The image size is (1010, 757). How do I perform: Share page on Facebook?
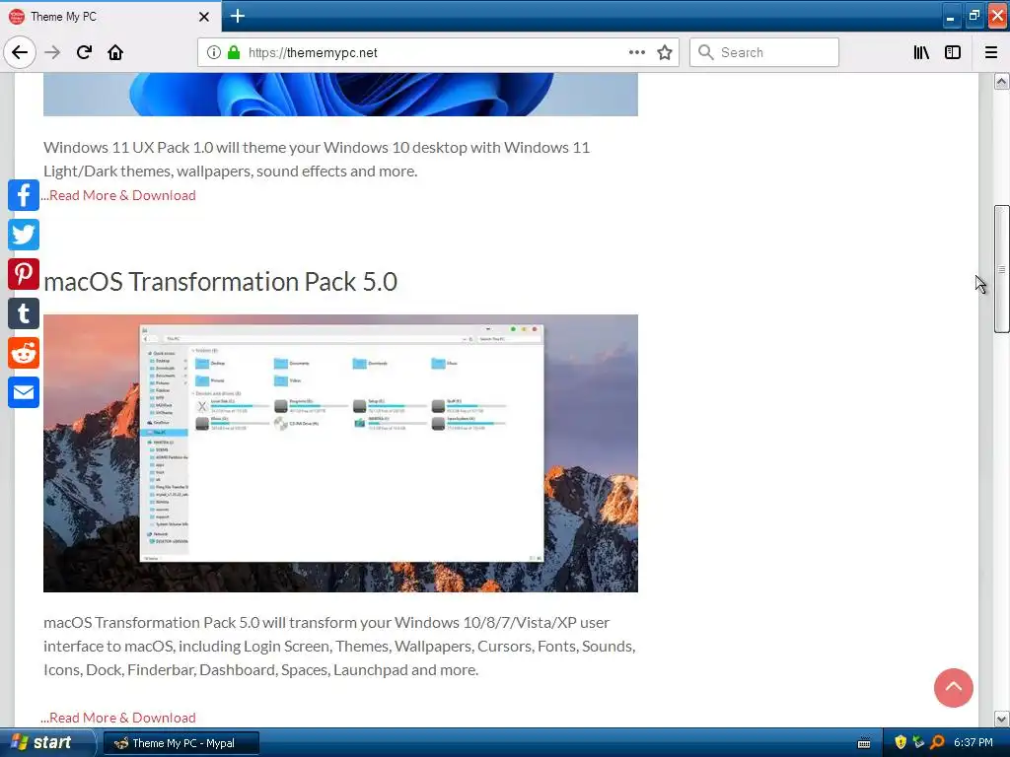point(24,195)
